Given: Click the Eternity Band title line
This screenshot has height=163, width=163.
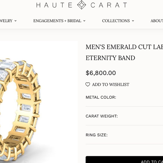Looking at the screenshot, I should coord(110,58).
